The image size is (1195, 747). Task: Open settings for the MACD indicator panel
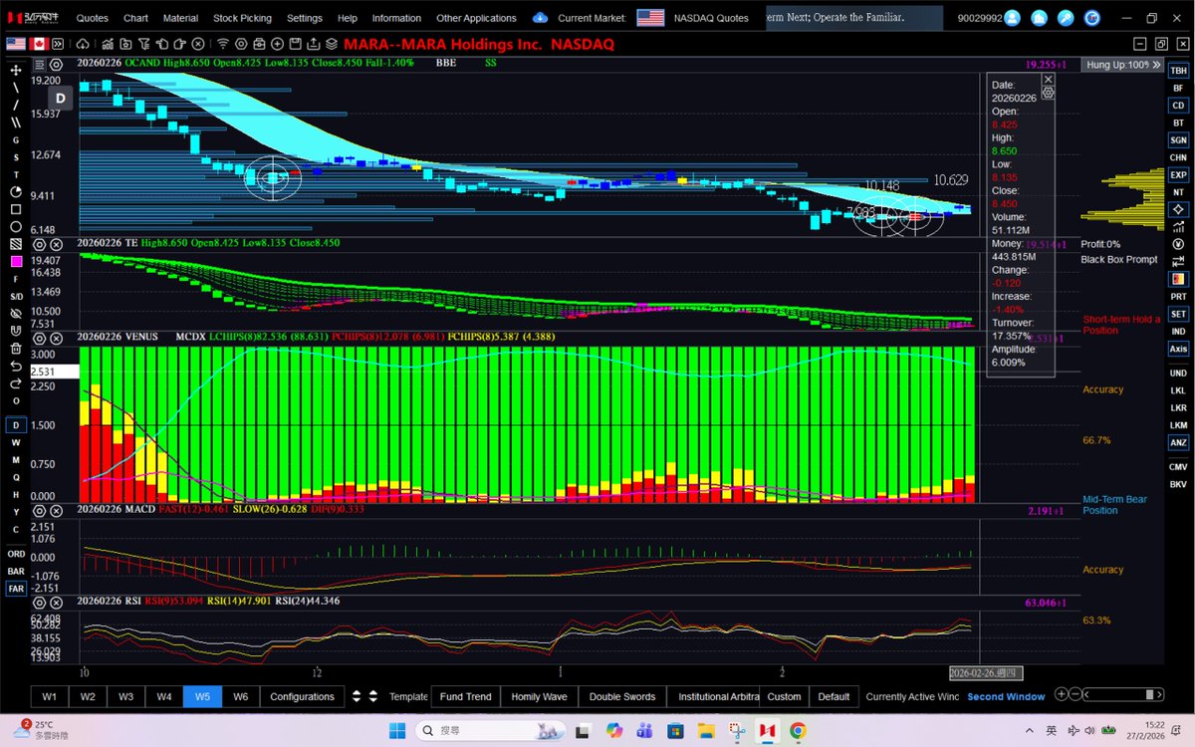[39, 510]
